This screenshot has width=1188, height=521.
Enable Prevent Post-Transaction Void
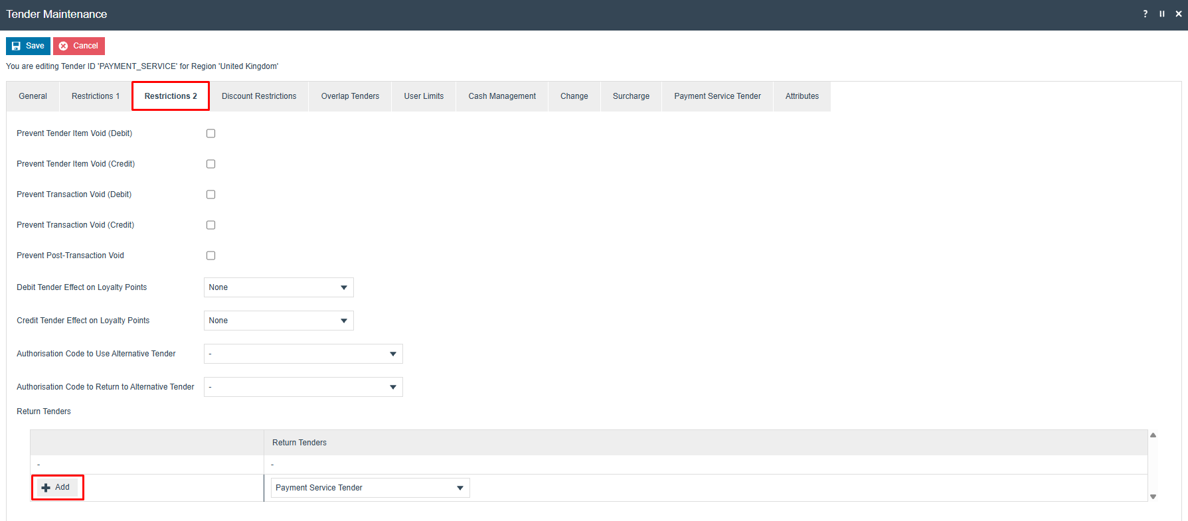coord(211,256)
